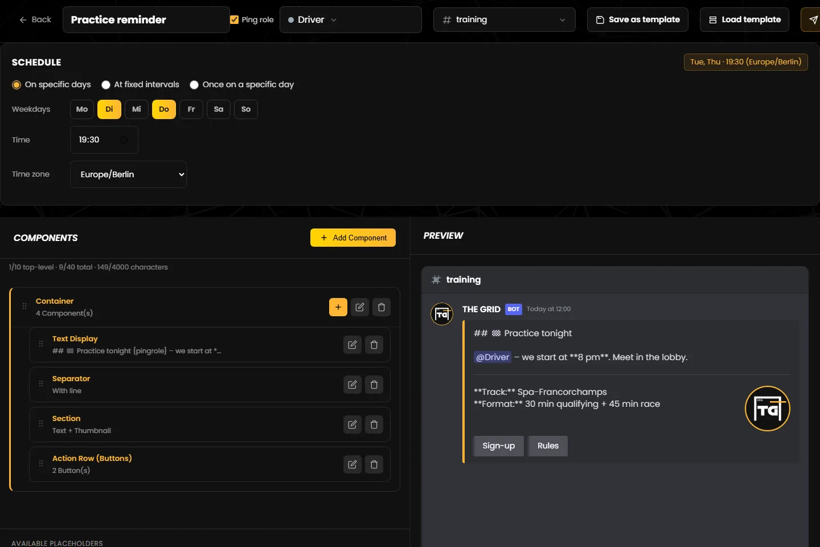Image resolution: width=820 pixels, height=547 pixels.
Task: Toggle the Mo weekday button
Action: point(82,109)
